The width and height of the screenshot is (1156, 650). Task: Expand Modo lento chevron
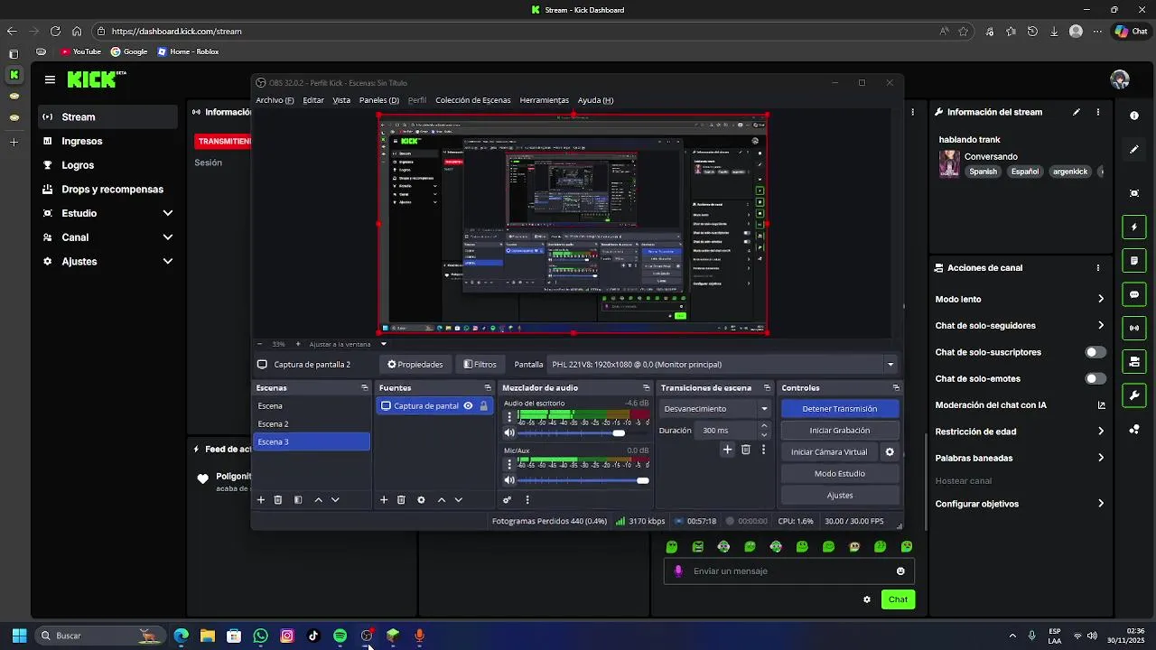1101,299
